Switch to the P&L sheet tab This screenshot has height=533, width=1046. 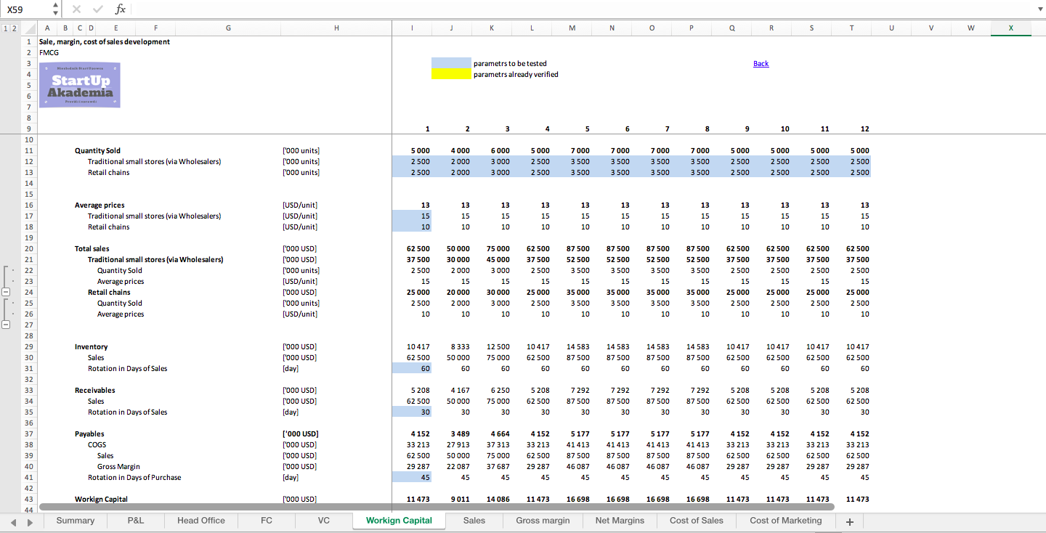point(135,521)
